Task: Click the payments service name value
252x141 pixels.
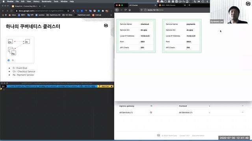Action: (x=191, y=24)
